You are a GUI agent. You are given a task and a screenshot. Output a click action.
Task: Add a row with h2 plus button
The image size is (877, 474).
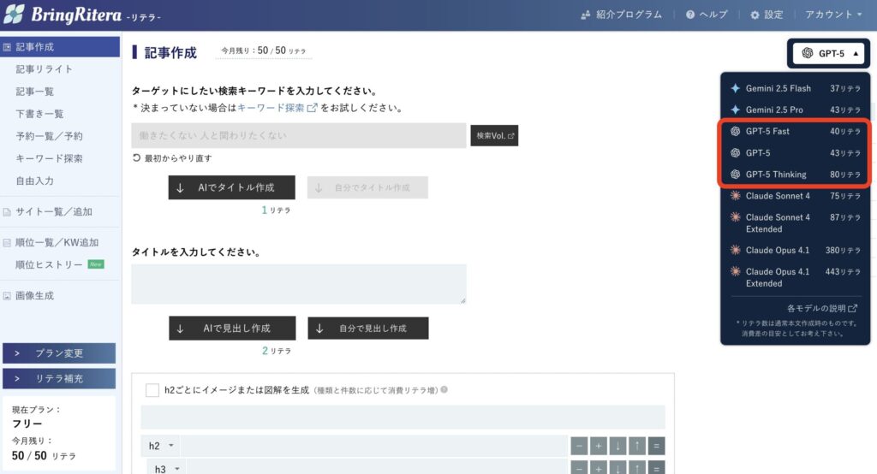click(x=599, y=446)
